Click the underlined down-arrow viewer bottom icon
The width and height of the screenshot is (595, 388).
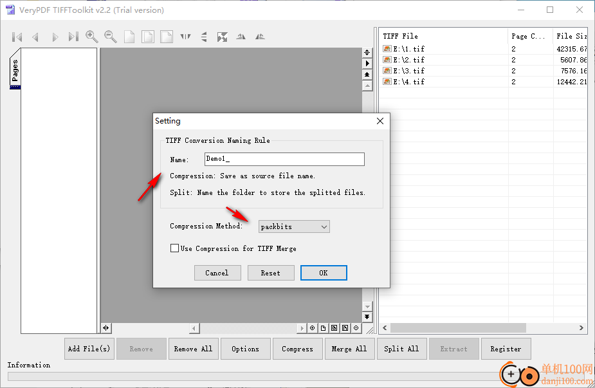367,317
